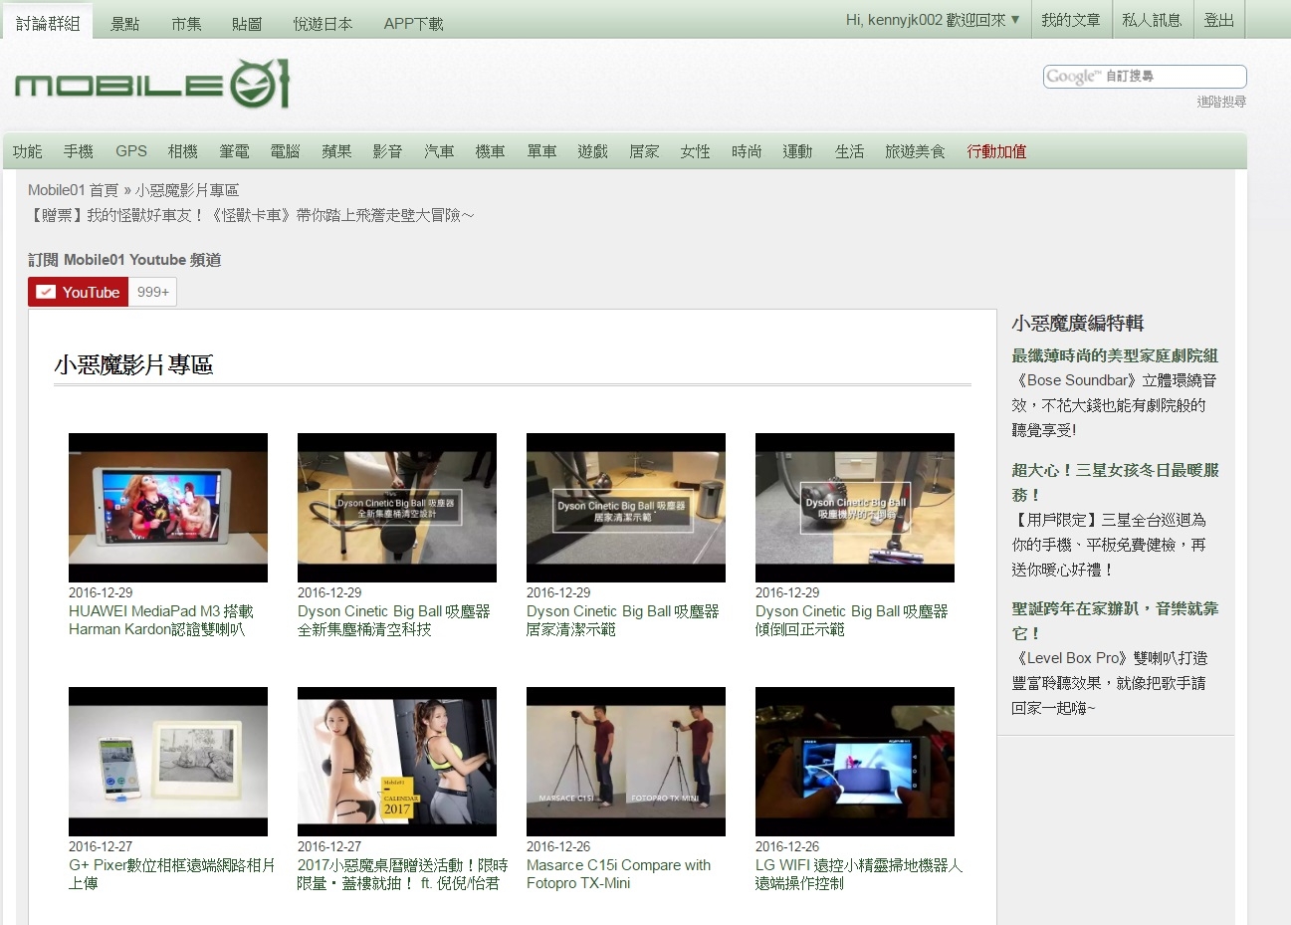Select the 市集 top tab
Viewport: 1291px width, 925px height.
(x=186, y=24)
